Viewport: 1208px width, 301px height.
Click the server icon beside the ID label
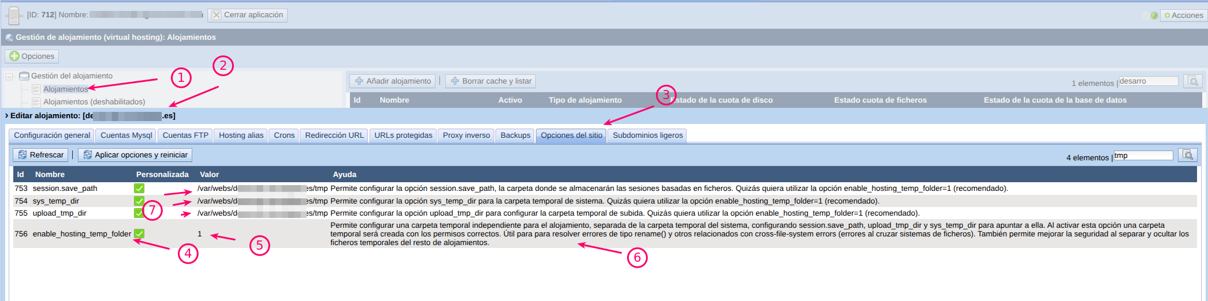[14, 15]
